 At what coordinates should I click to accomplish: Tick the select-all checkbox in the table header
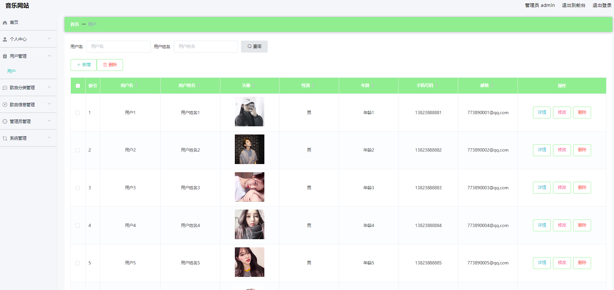coord(78,86)
